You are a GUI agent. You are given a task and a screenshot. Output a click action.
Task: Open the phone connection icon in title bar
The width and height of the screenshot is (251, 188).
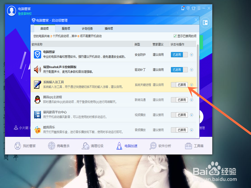click(x=183, y=8)
